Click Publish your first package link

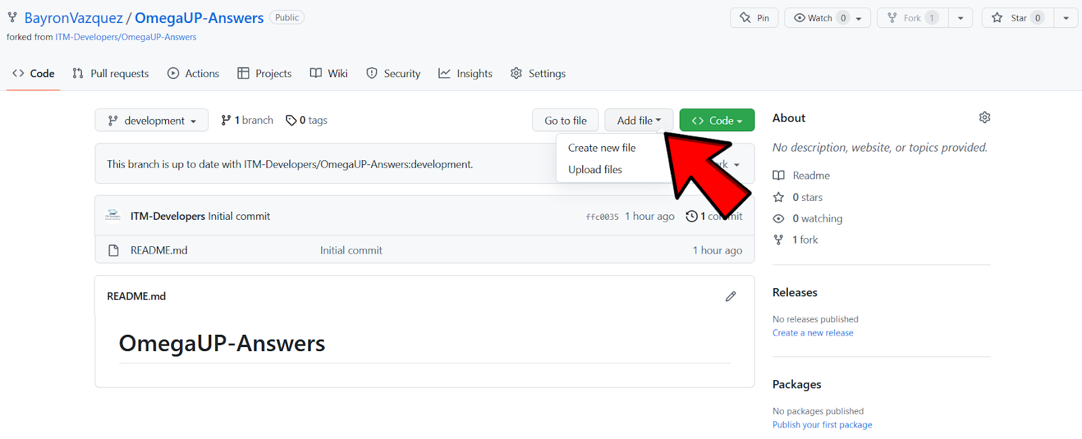coord(822,425)
